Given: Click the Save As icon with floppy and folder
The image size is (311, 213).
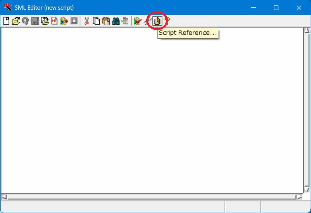Looking at the screenshot, I should tap(45, 21).
